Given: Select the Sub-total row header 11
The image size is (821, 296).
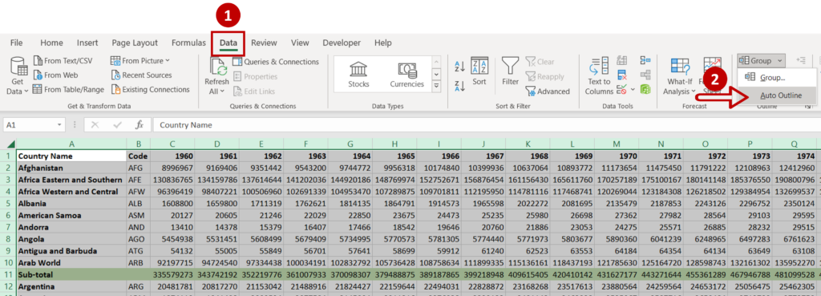Looking at the screenshot, I should point(8,274).
